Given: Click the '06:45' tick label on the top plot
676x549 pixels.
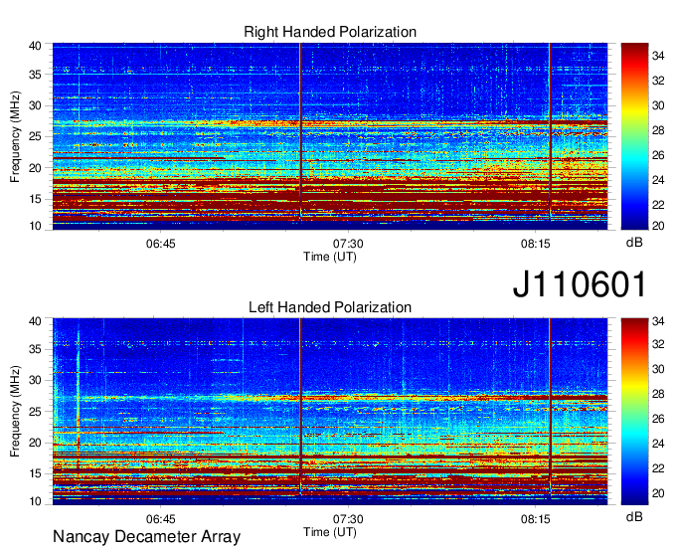Looking at the screenshot, I should pyautogui.click(x=160, y=244).
